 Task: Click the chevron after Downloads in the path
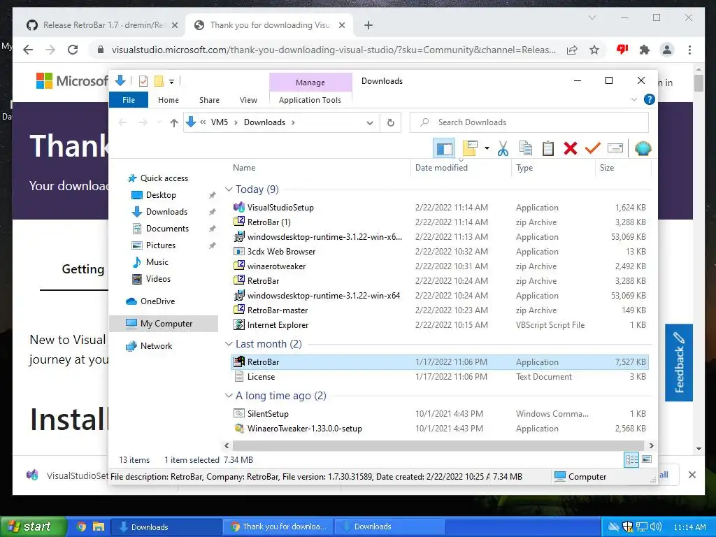tap(293, 122)
